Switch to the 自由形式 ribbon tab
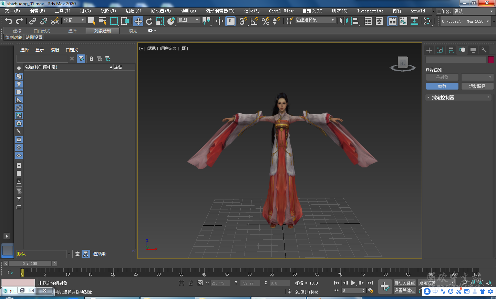496x299 pixels. click(42, 31)
